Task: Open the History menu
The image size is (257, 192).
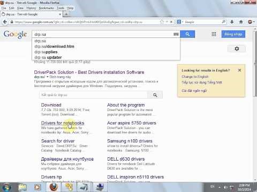Action: coord(31,8)
